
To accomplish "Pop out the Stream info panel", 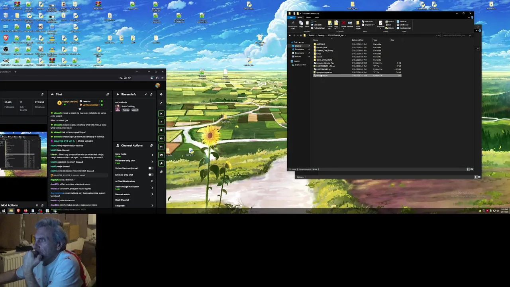I will (151, 94).
